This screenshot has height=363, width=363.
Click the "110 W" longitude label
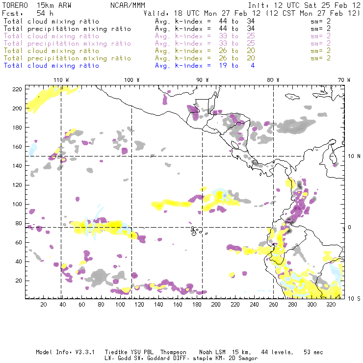coord(61,80)
